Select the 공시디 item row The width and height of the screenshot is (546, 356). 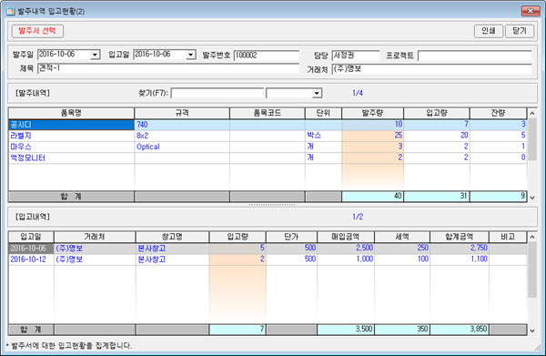[x=268, y=125]
